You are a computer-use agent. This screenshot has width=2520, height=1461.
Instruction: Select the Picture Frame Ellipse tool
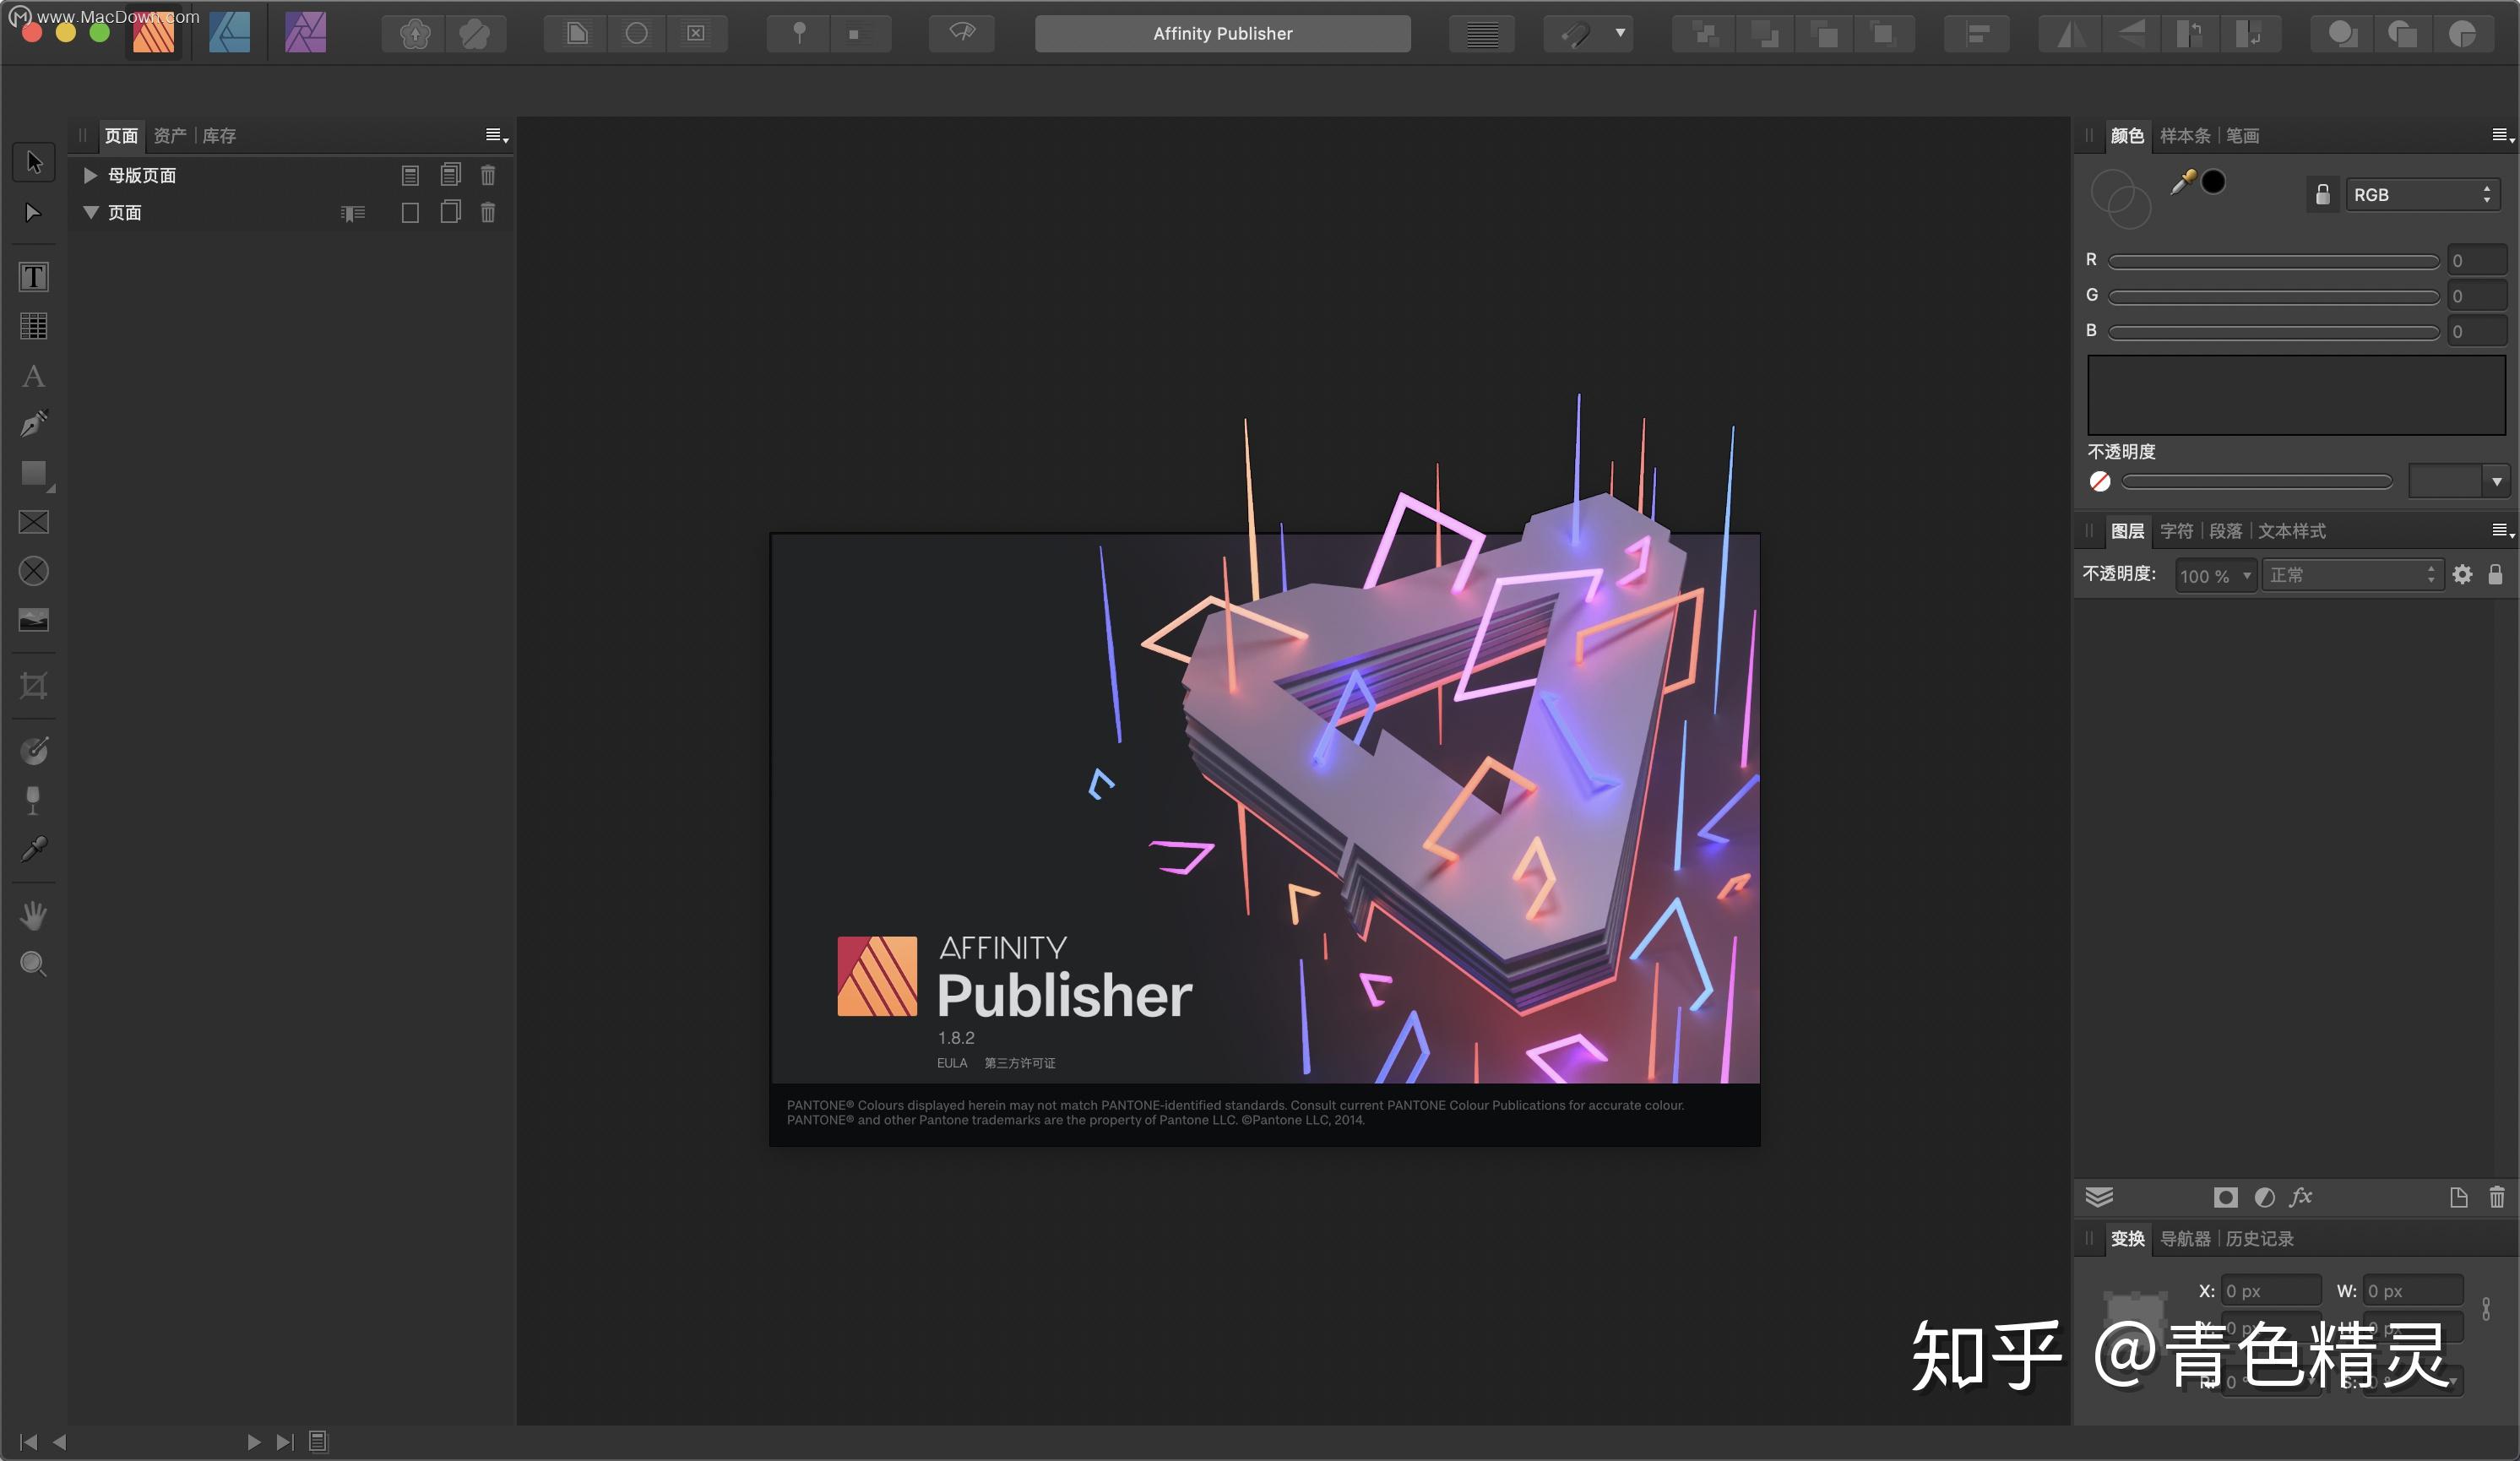34,571
